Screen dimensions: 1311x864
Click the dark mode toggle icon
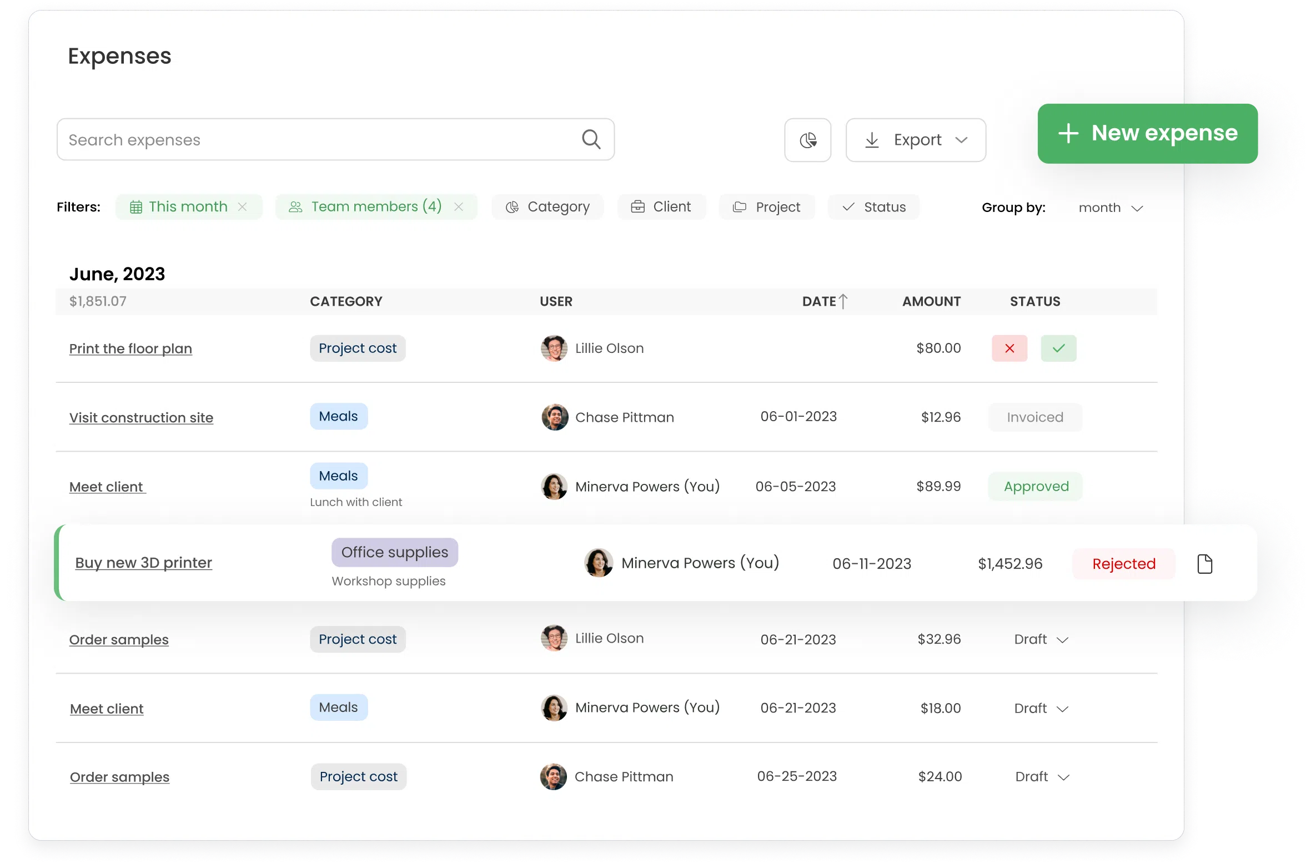pyautogui.click(x=808, y=139)
